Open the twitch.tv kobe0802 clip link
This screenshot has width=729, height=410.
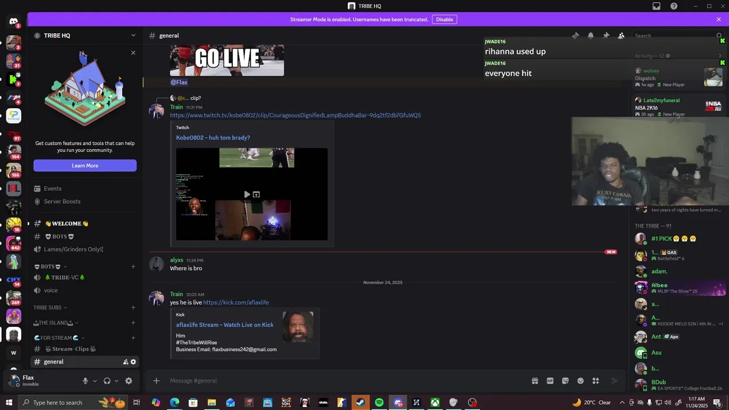pyautogui.click(x=295, y=115)
